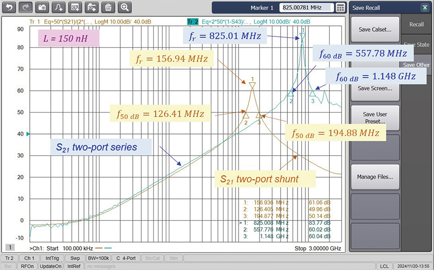Toggle the IntRef reference indicator
434x270 pixels.
tap(73, 266)
